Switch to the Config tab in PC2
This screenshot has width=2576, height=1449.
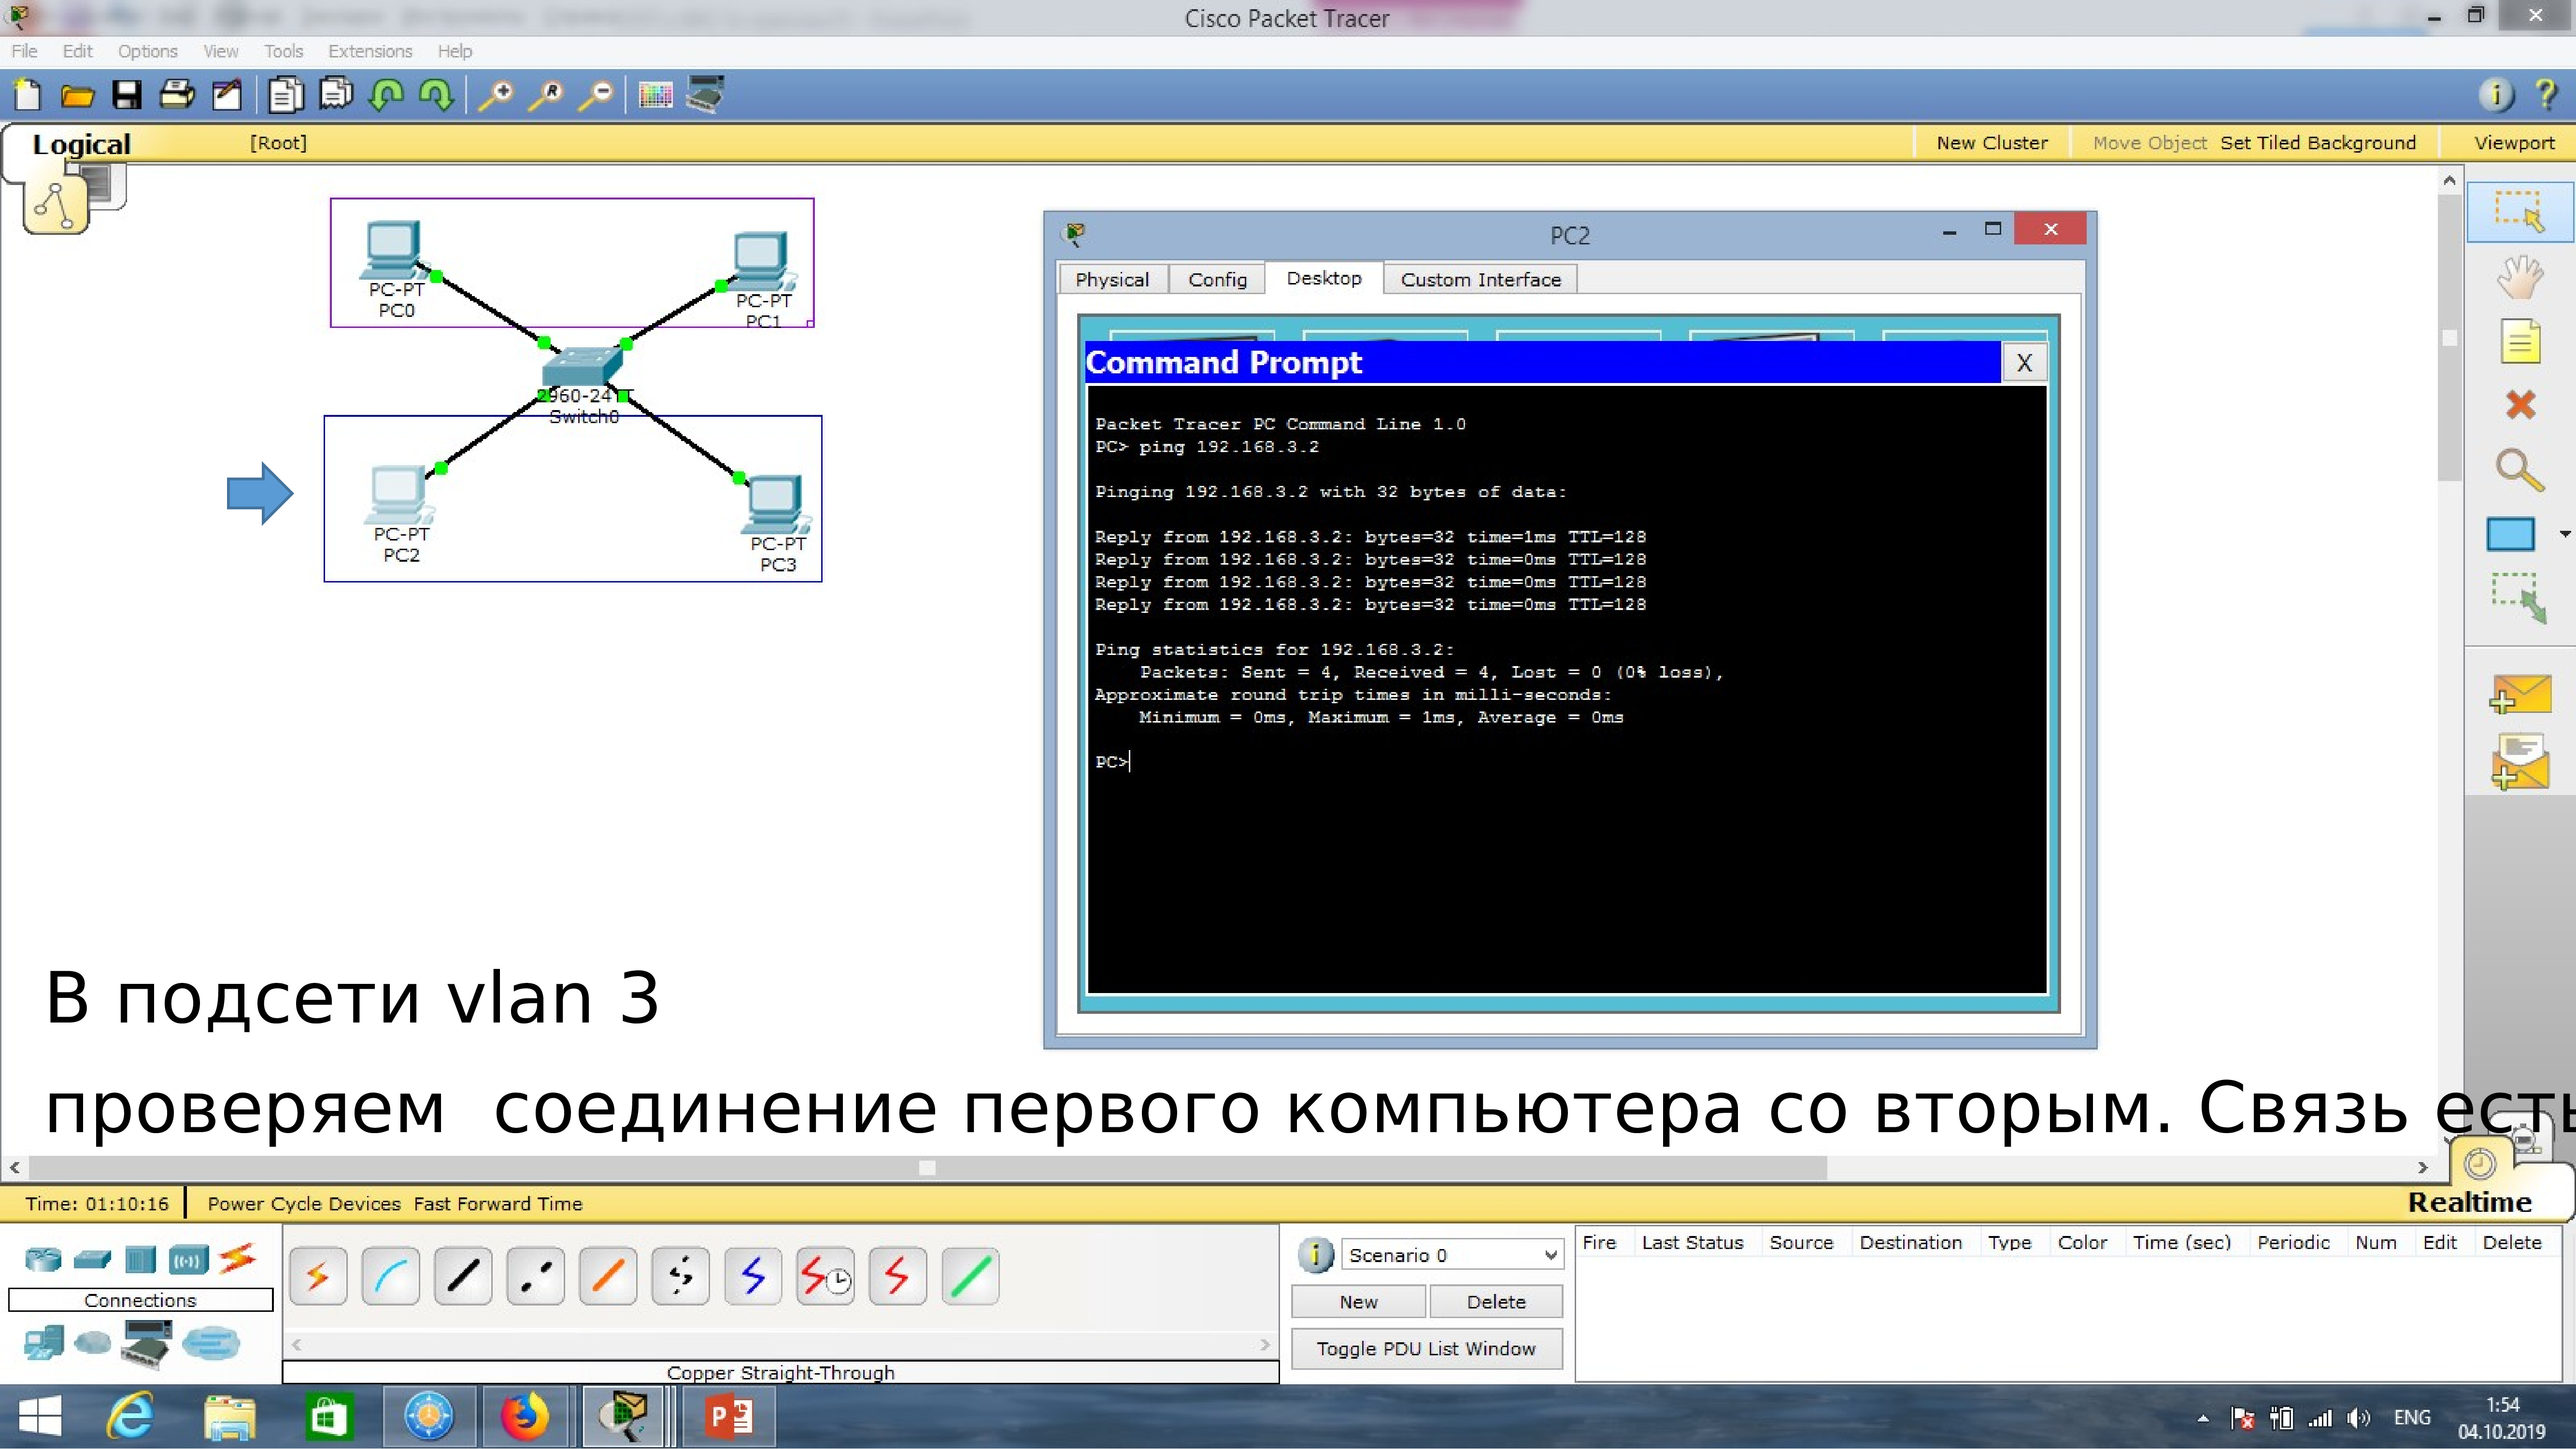pyautogui.click(x=1217, y=279)
